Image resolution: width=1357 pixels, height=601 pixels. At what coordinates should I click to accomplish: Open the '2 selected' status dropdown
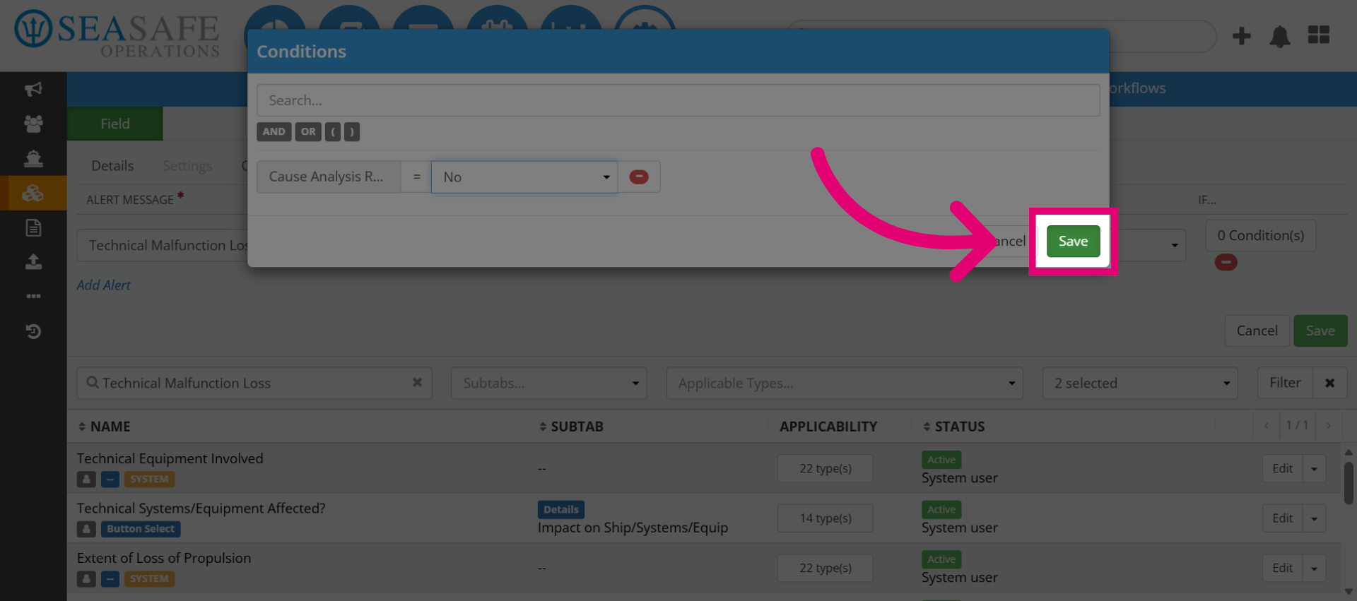pyautogui.click(x=1140, y=383)
